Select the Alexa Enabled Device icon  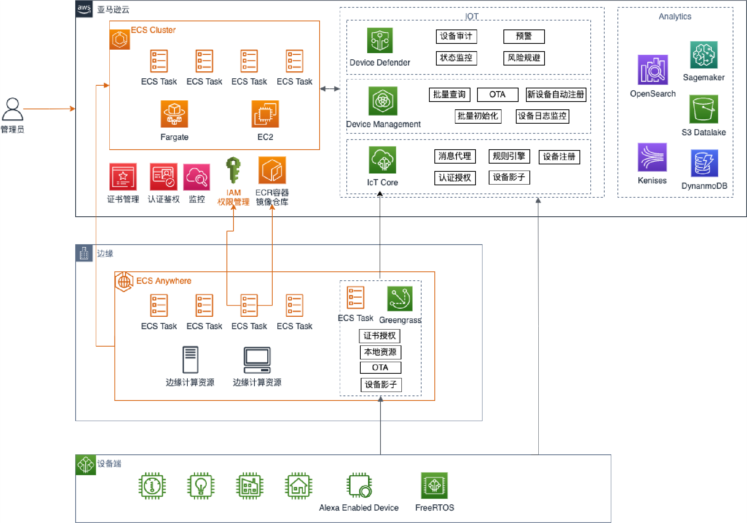coord(359,486)
